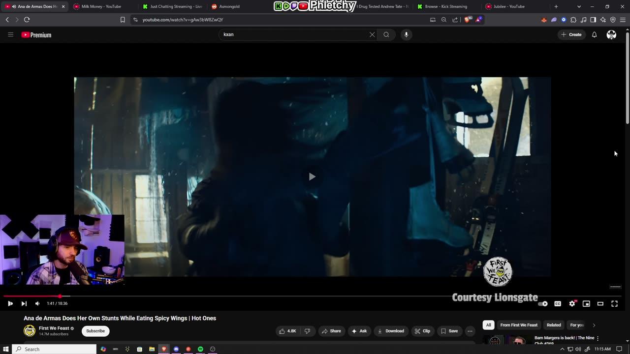Screen dimensions: 630x354
Task: Click the YouTube search input field
Action: pos(295,34)
